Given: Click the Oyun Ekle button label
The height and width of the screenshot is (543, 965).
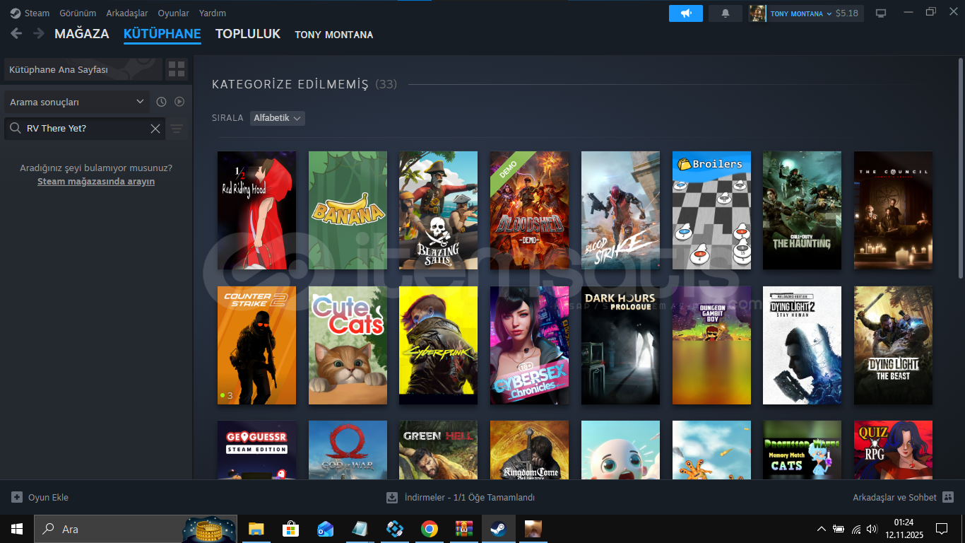Looking at the screenshot, I should [x=48, y=498].
